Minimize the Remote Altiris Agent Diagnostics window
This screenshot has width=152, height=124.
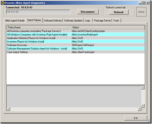click(x=140, y=3)
